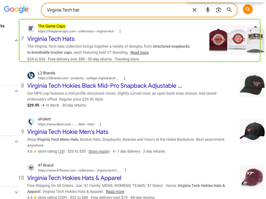Click the orange round search button
The image size is (266, 199).
tap(248, 9)
